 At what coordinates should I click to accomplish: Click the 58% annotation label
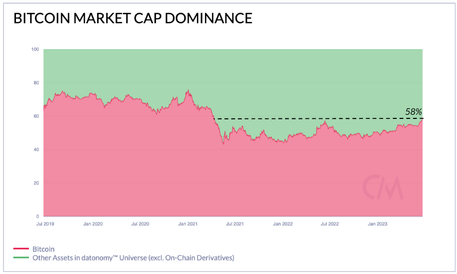414,111
